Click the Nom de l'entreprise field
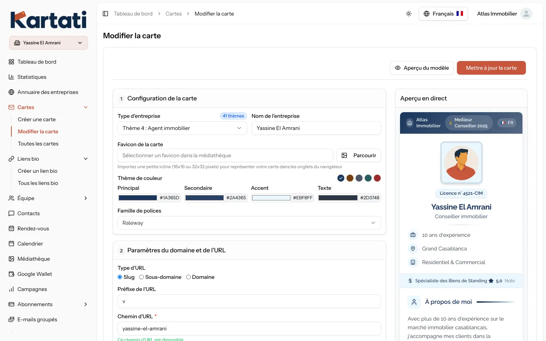The width and height of the screenshot is (546, 341). pyautogui.click(x=316, y=128)
